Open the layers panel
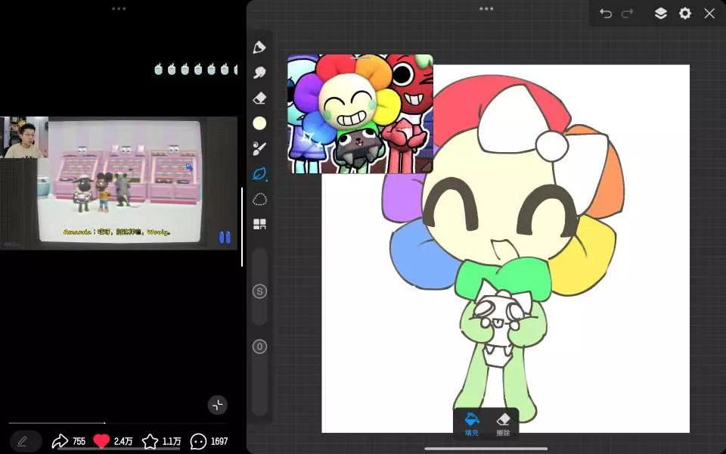Viewport: 726px width, 454px height. point(661,13)
